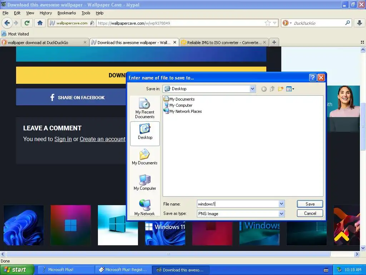Click in the File name text field
The image size is (366, 275).
[x=238, y=204]
